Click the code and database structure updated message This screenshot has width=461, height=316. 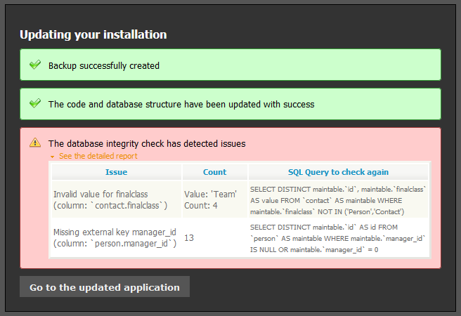coord(181,104)
